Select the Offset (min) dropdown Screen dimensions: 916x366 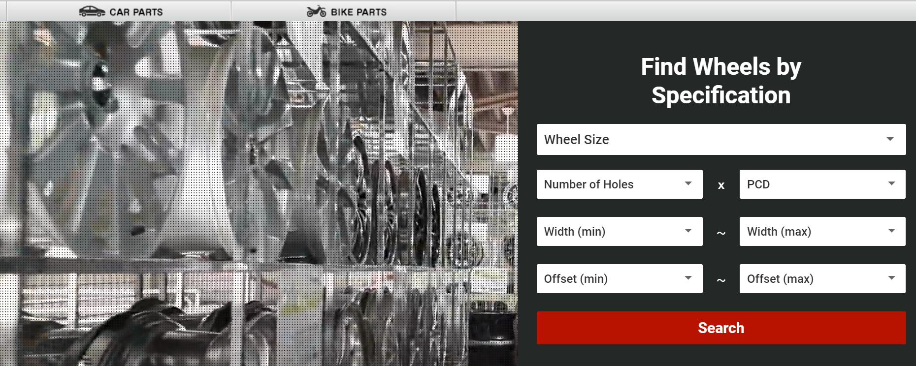click(620, 278)
